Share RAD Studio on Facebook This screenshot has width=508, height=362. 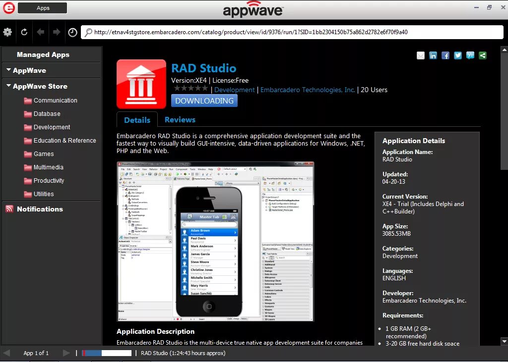click(x=445, y=55)
